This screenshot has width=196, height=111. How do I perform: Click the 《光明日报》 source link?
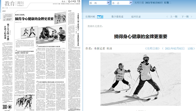[152, 49]
